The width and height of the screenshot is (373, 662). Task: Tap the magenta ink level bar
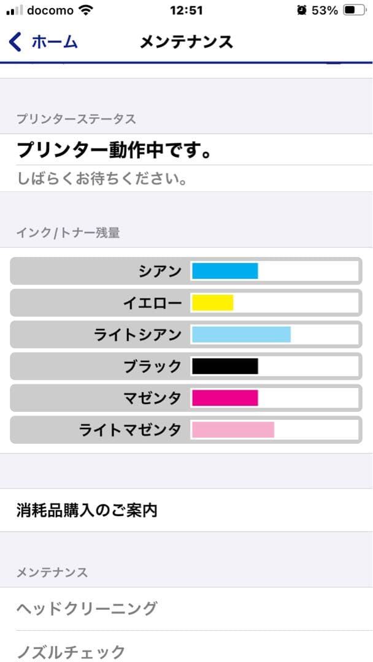click(x=225, y=398)
